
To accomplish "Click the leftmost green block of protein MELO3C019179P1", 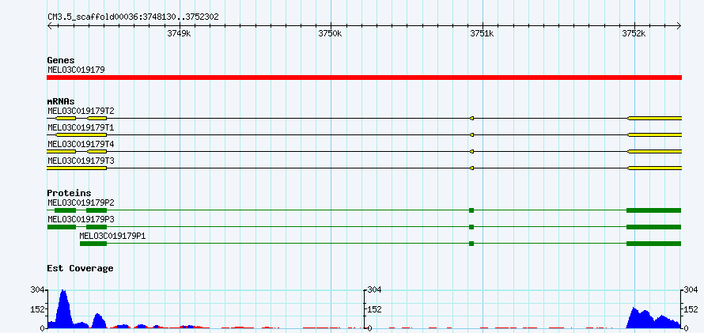I will 93,244.
